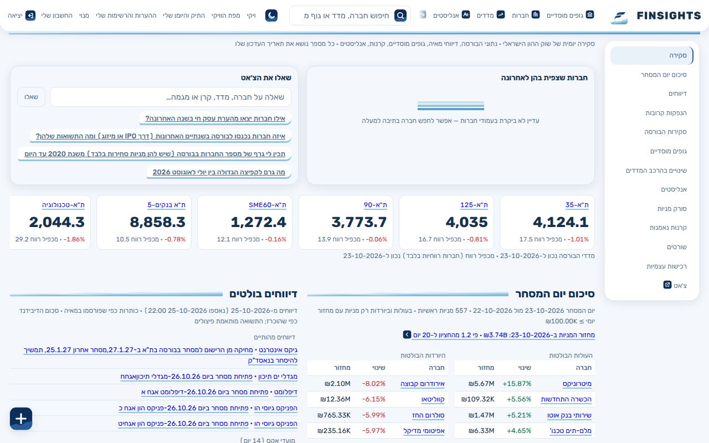Open אירודרום קבוצה in the top losers table

point(423,384)
